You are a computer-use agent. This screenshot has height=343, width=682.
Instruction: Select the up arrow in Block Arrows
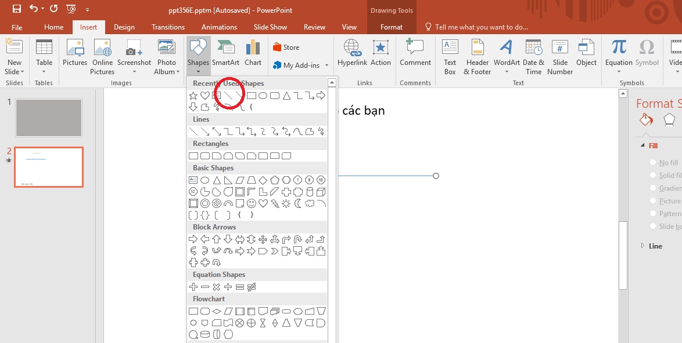point(217,239)
